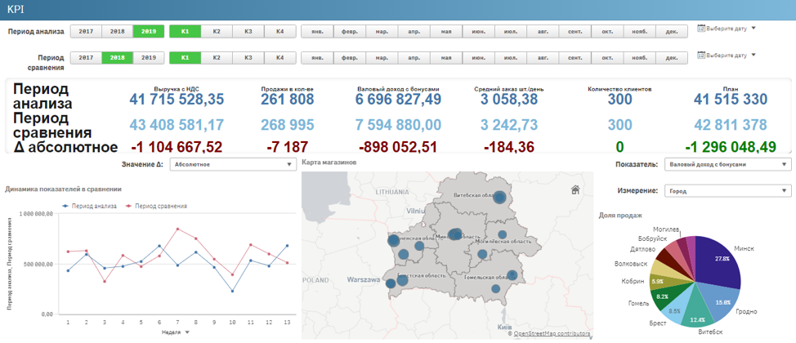Image resolution: width=796 pixels, height=343 pixels.
Task: Toggle 2018 in Период сравнения row
Action: click(x=117, y=58)
